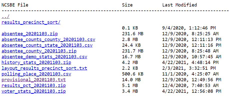This screenshot has height=98, width=229.
Task: Click the Size column header
Action: [127, 5]
